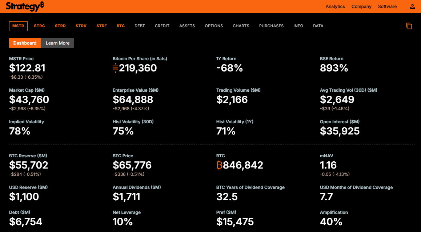Click the Learn More button
The image size is (421, 232).
click(57, 43)
